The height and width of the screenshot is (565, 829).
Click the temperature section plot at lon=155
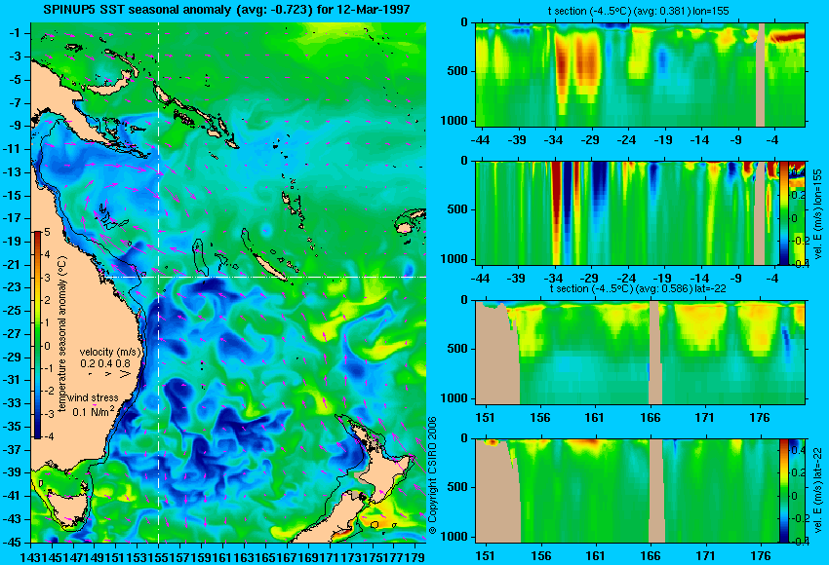tap(641, 74)
